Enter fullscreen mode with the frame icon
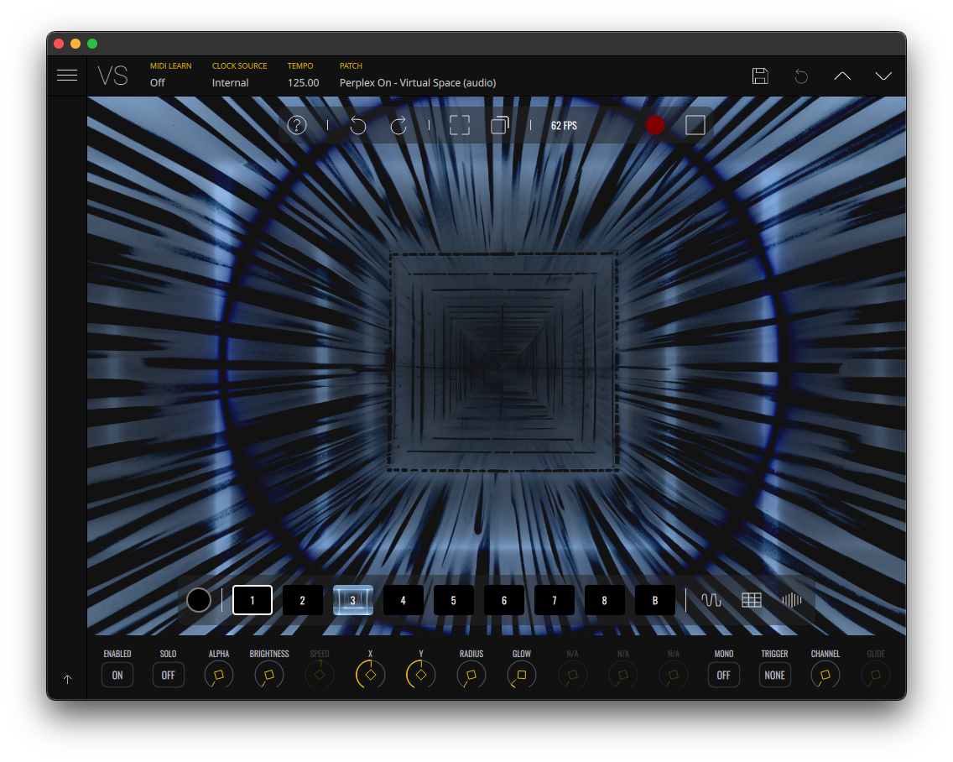953x762 pixels. (459, 125)
